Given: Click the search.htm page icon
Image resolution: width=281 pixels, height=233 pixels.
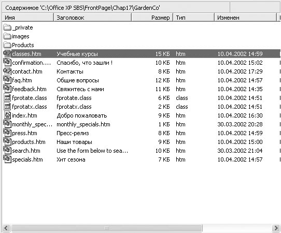Looking at the screenshot, I should (x=7, y=150).
